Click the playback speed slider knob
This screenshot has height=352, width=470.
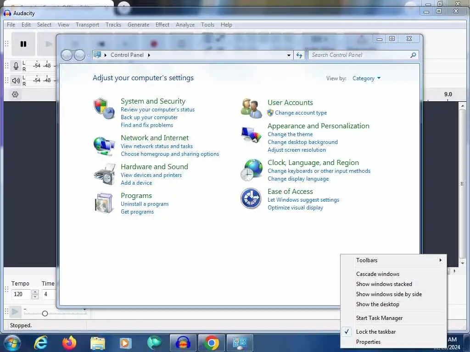coord(45,313)
